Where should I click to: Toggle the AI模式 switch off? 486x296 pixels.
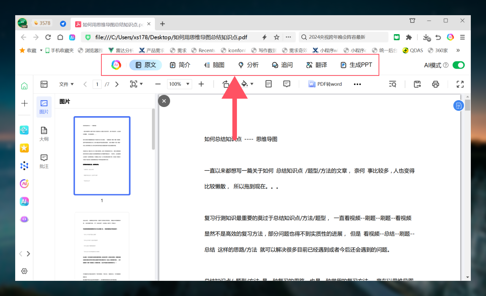click(458, 65)
